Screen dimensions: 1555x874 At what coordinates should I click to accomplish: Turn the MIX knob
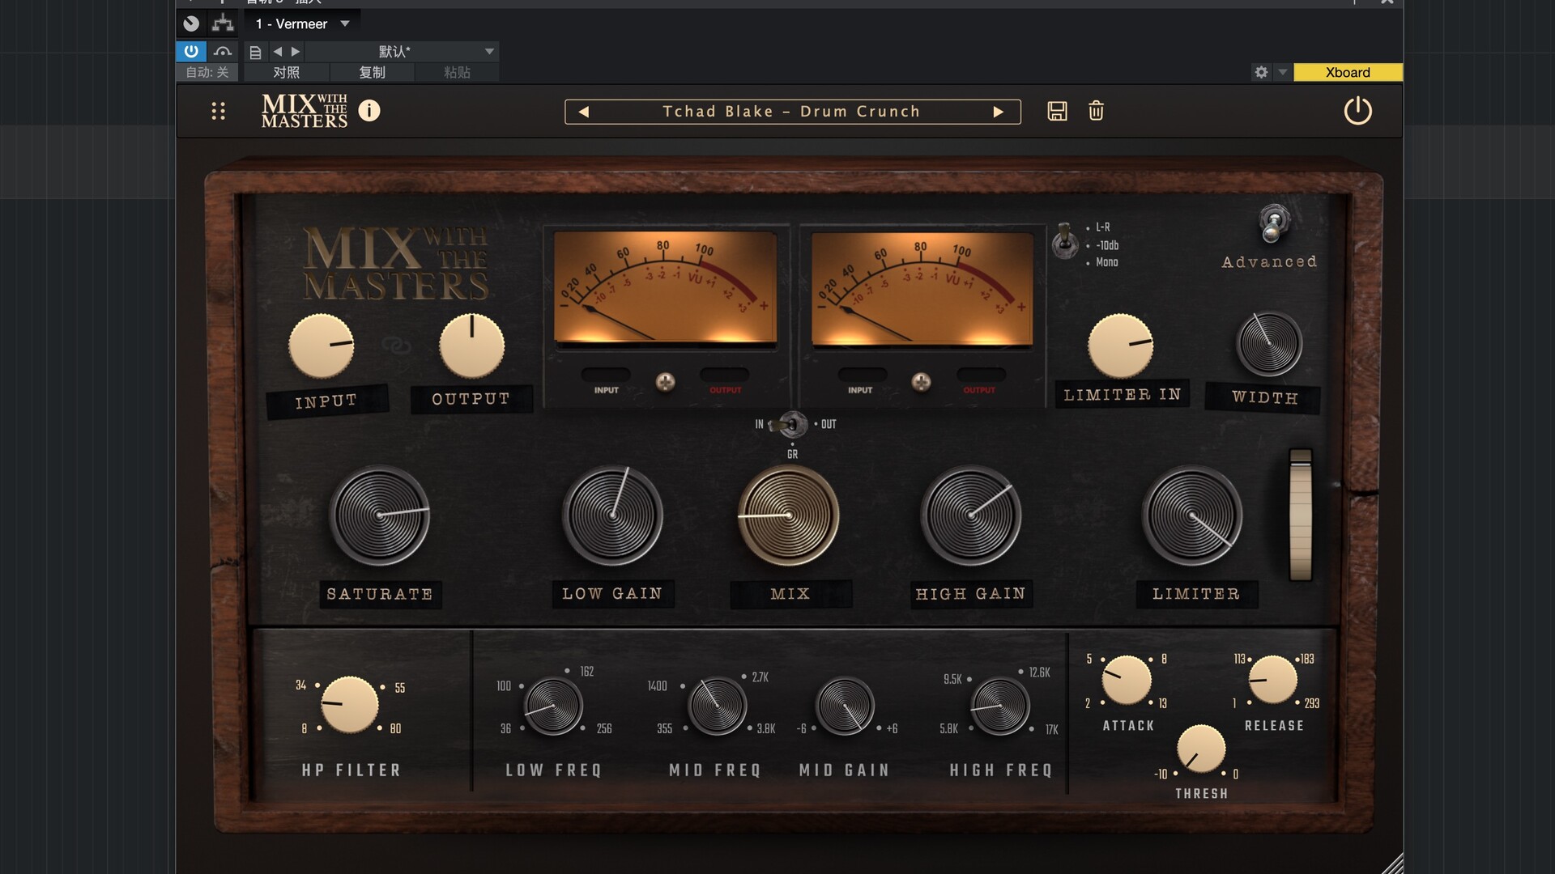click(790, 515)
